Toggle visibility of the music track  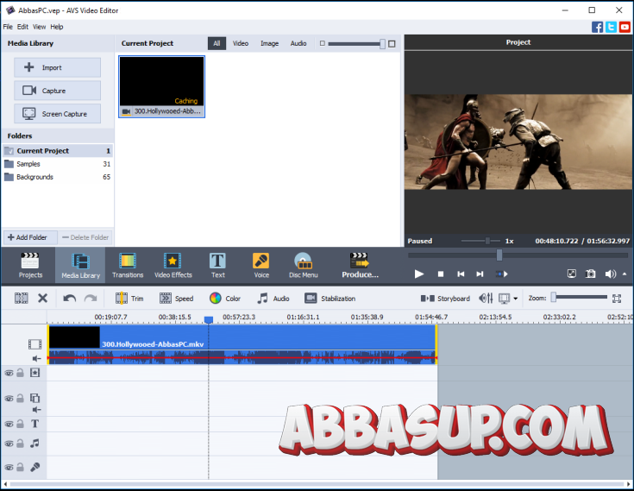coord(9,444)
